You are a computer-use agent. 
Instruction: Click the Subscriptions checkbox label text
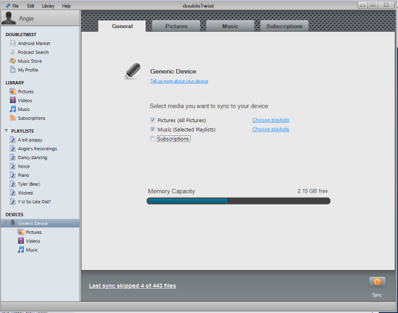click(173, 138)
